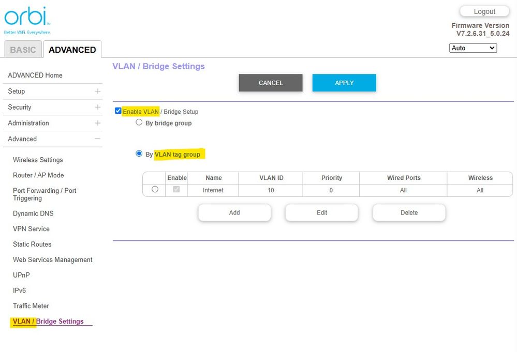
Task: Open Wireless Settings from the sidebar
Action: pos(38,160)
